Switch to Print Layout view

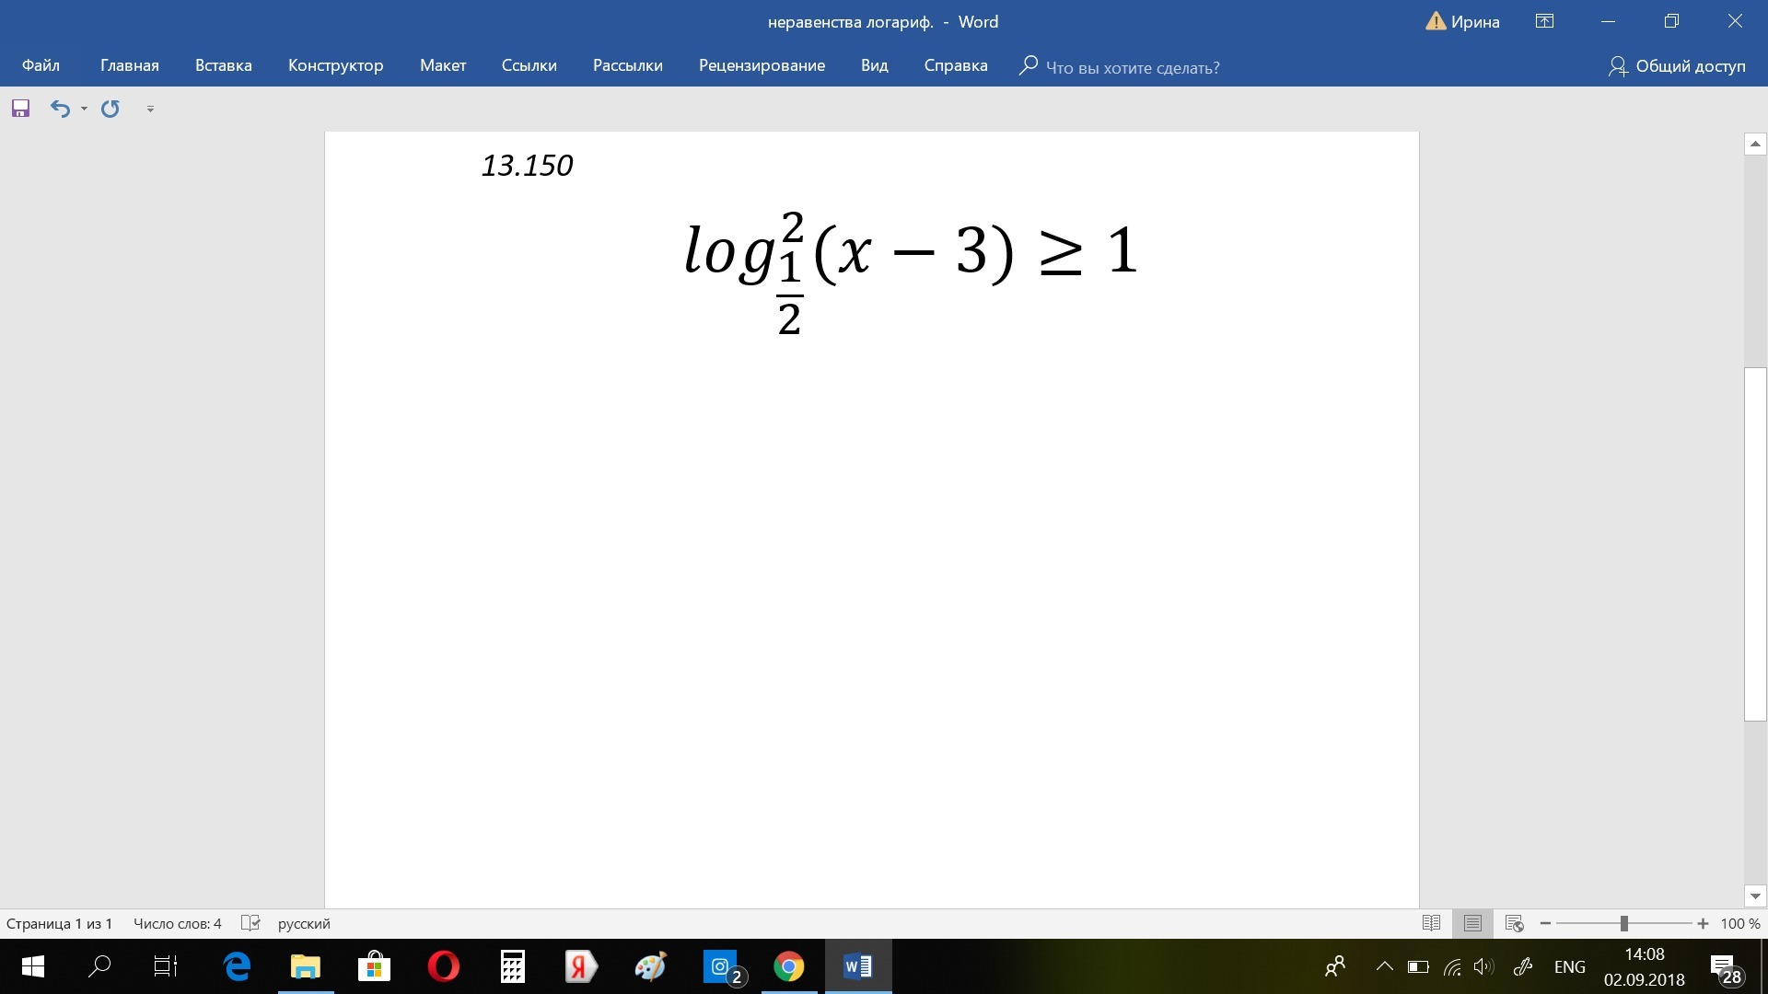click(1472, 923)
